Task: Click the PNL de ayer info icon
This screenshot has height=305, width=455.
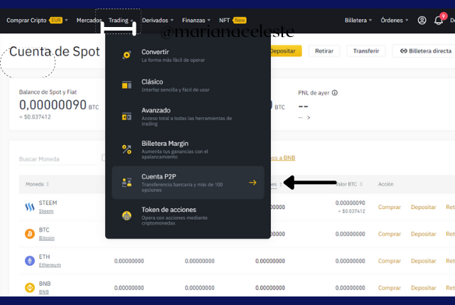Action: click(x=335, y=93)
